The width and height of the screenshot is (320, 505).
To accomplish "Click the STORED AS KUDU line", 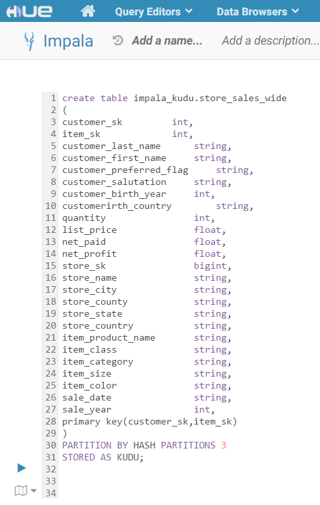I will pos(102,457).
